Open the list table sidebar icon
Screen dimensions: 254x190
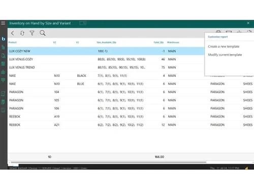pos(3,64)
